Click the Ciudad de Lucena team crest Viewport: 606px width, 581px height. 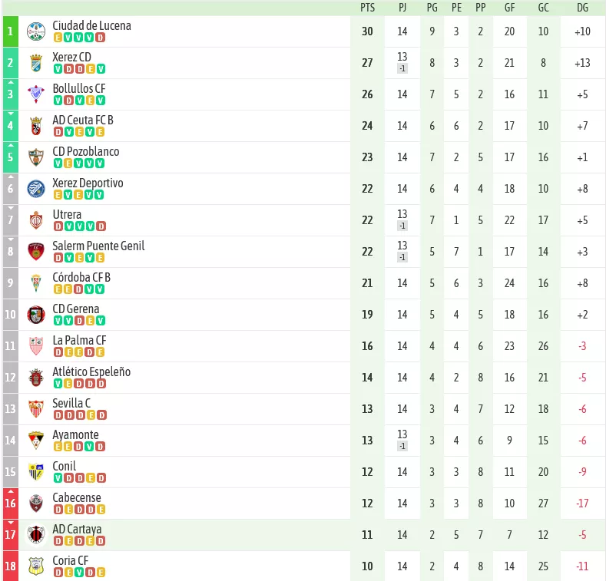[36, 31]
